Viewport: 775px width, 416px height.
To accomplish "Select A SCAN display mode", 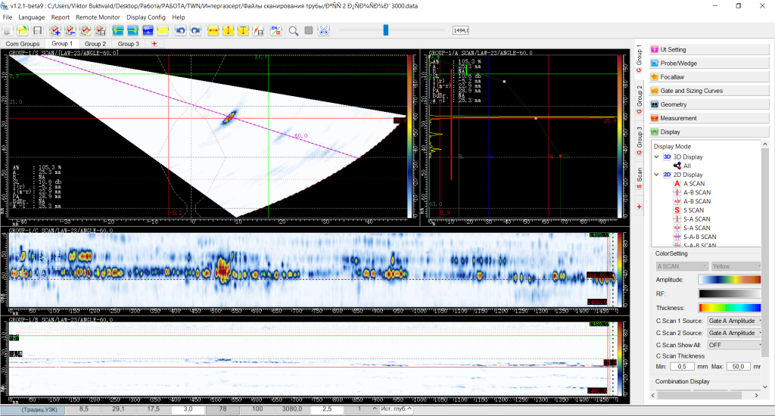I will [694, 183].
